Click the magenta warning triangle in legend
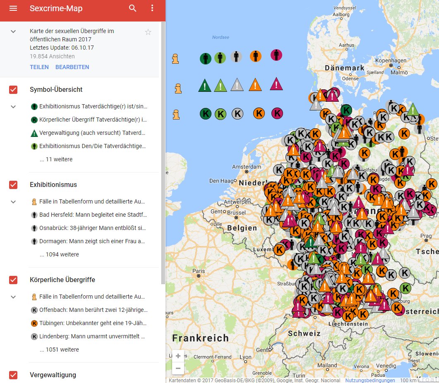Viewport: 439px width, 383px height. pyautogui.click(x=276, y=84)
